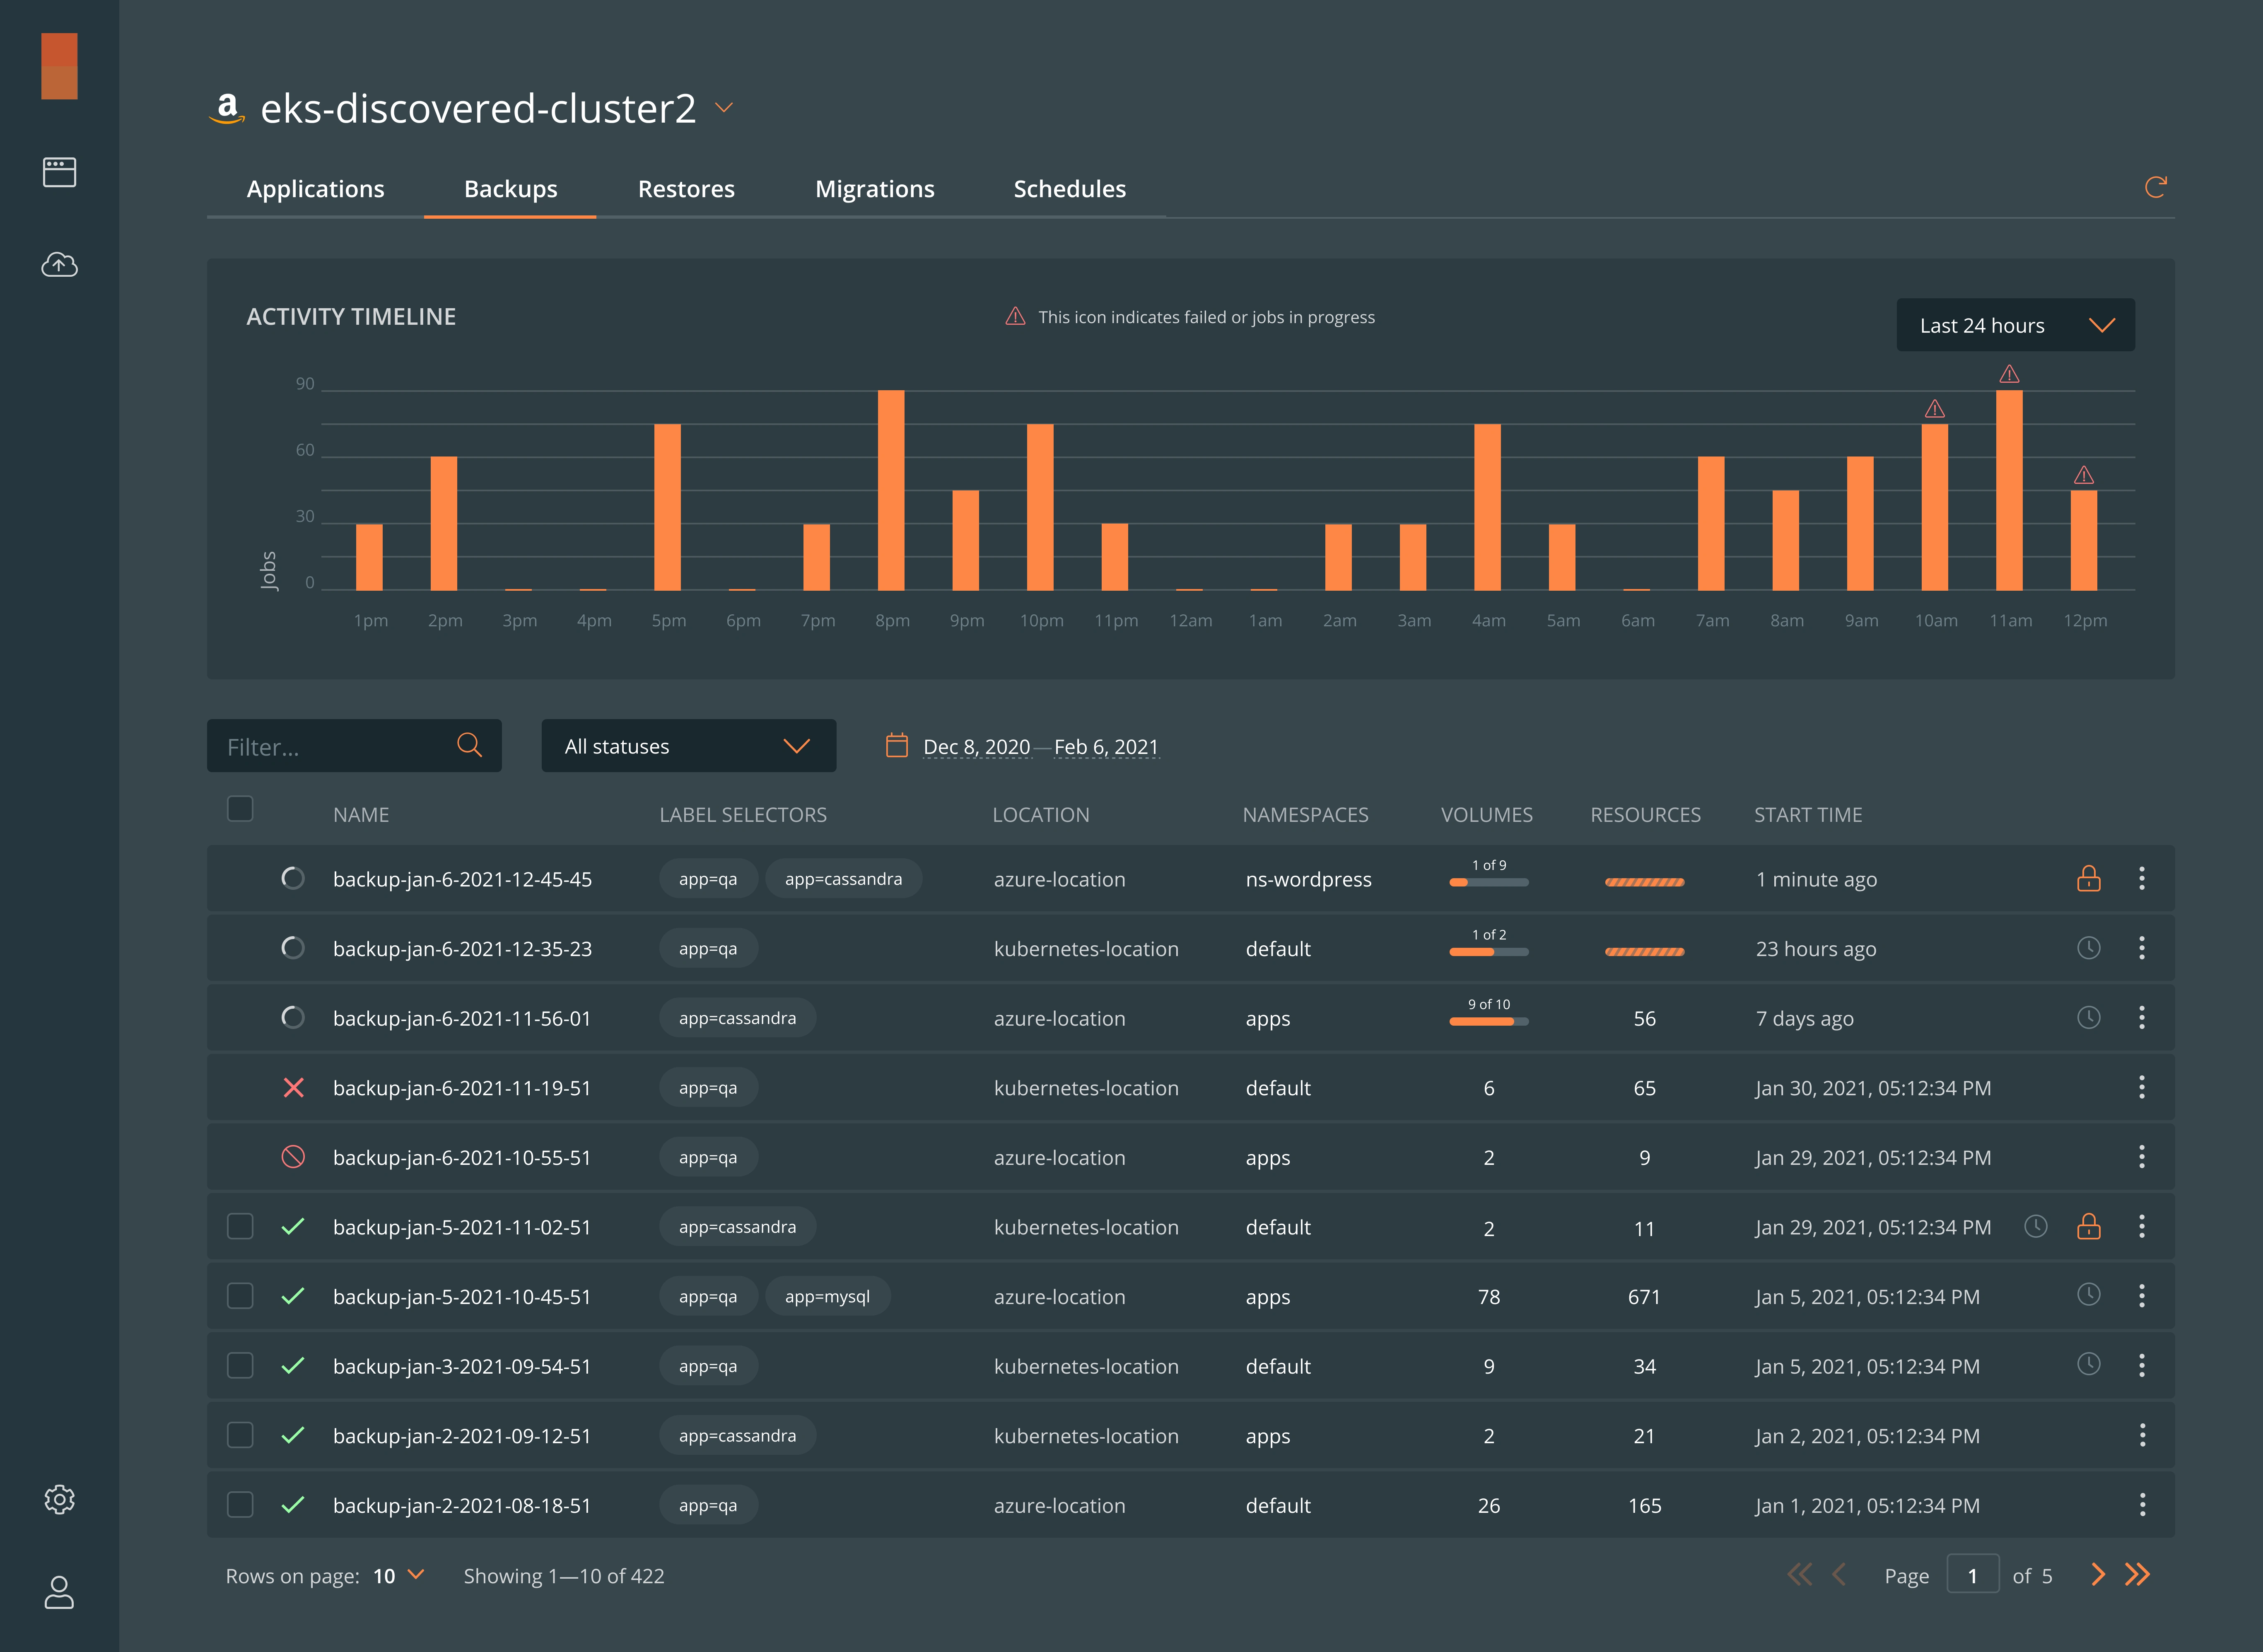
Task: Select checkbox for backup-jan-5-2021-10-45-51
Action: pyautogui.click(x=240, y=1296)
